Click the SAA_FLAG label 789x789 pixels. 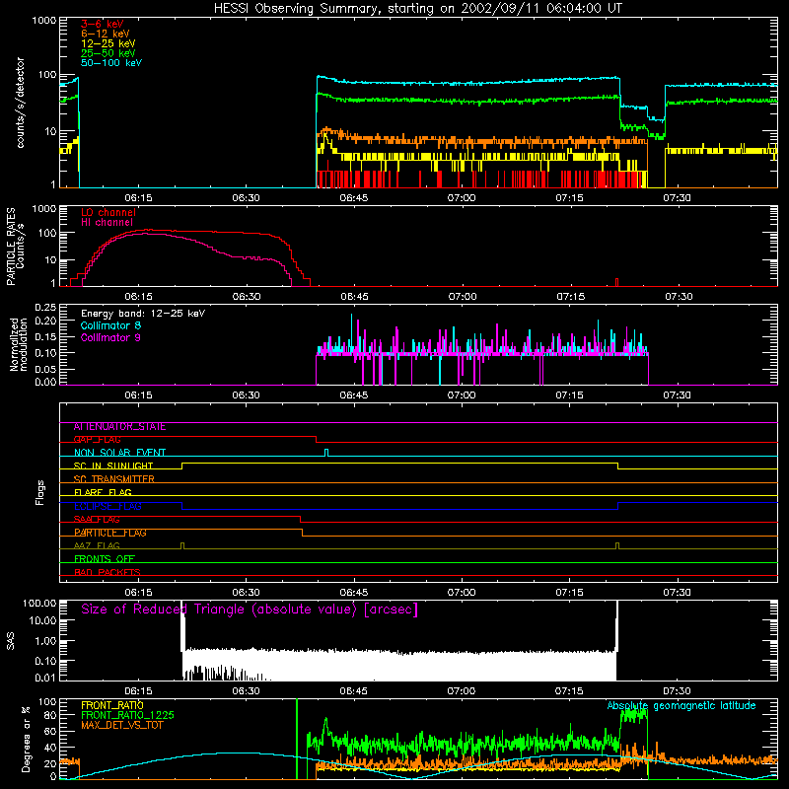click(x=97, y=520)
